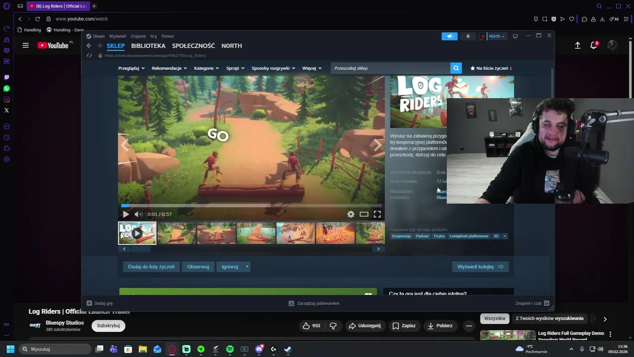Click the Obserwuj button
The height and width of the screenshot is (357, 634).
click(x=198, y=267)
